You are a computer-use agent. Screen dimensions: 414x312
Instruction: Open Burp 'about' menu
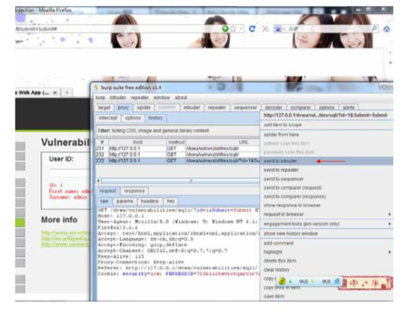click(x=181, y=97)
